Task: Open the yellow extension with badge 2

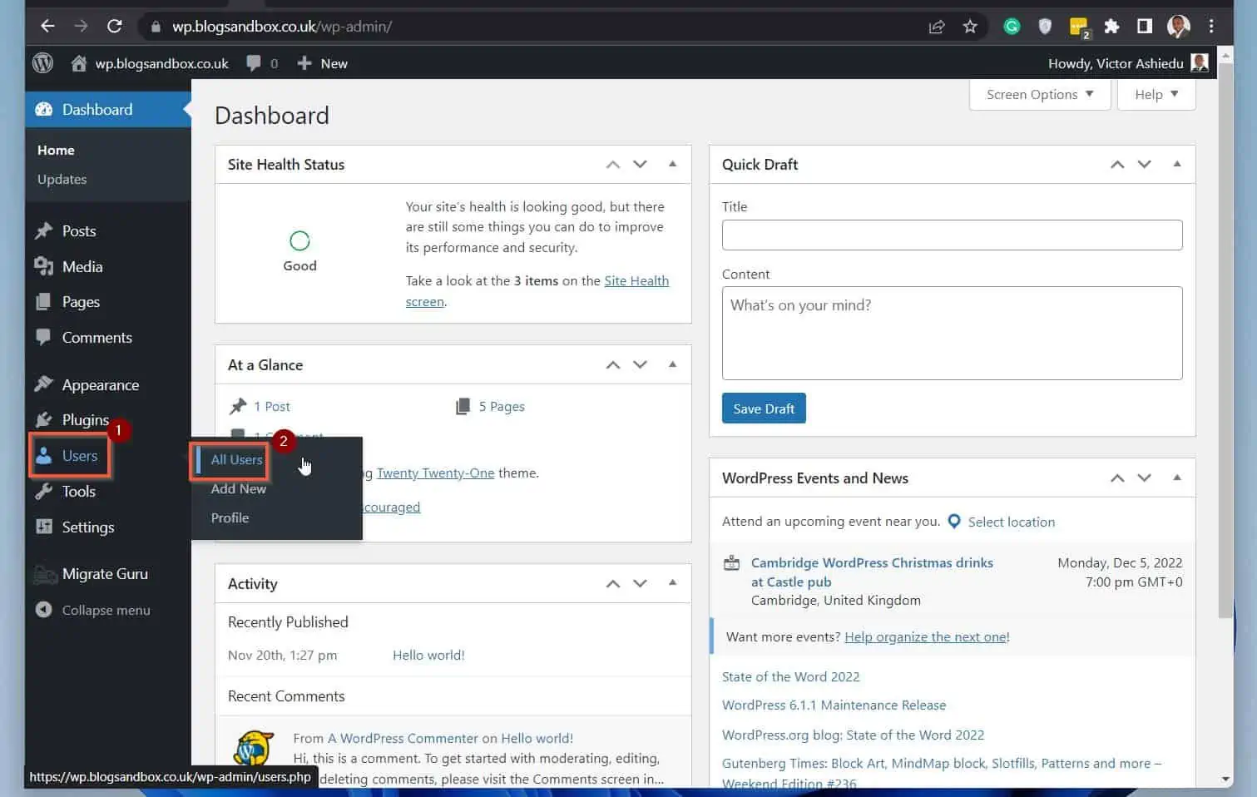Action: 1079,27
